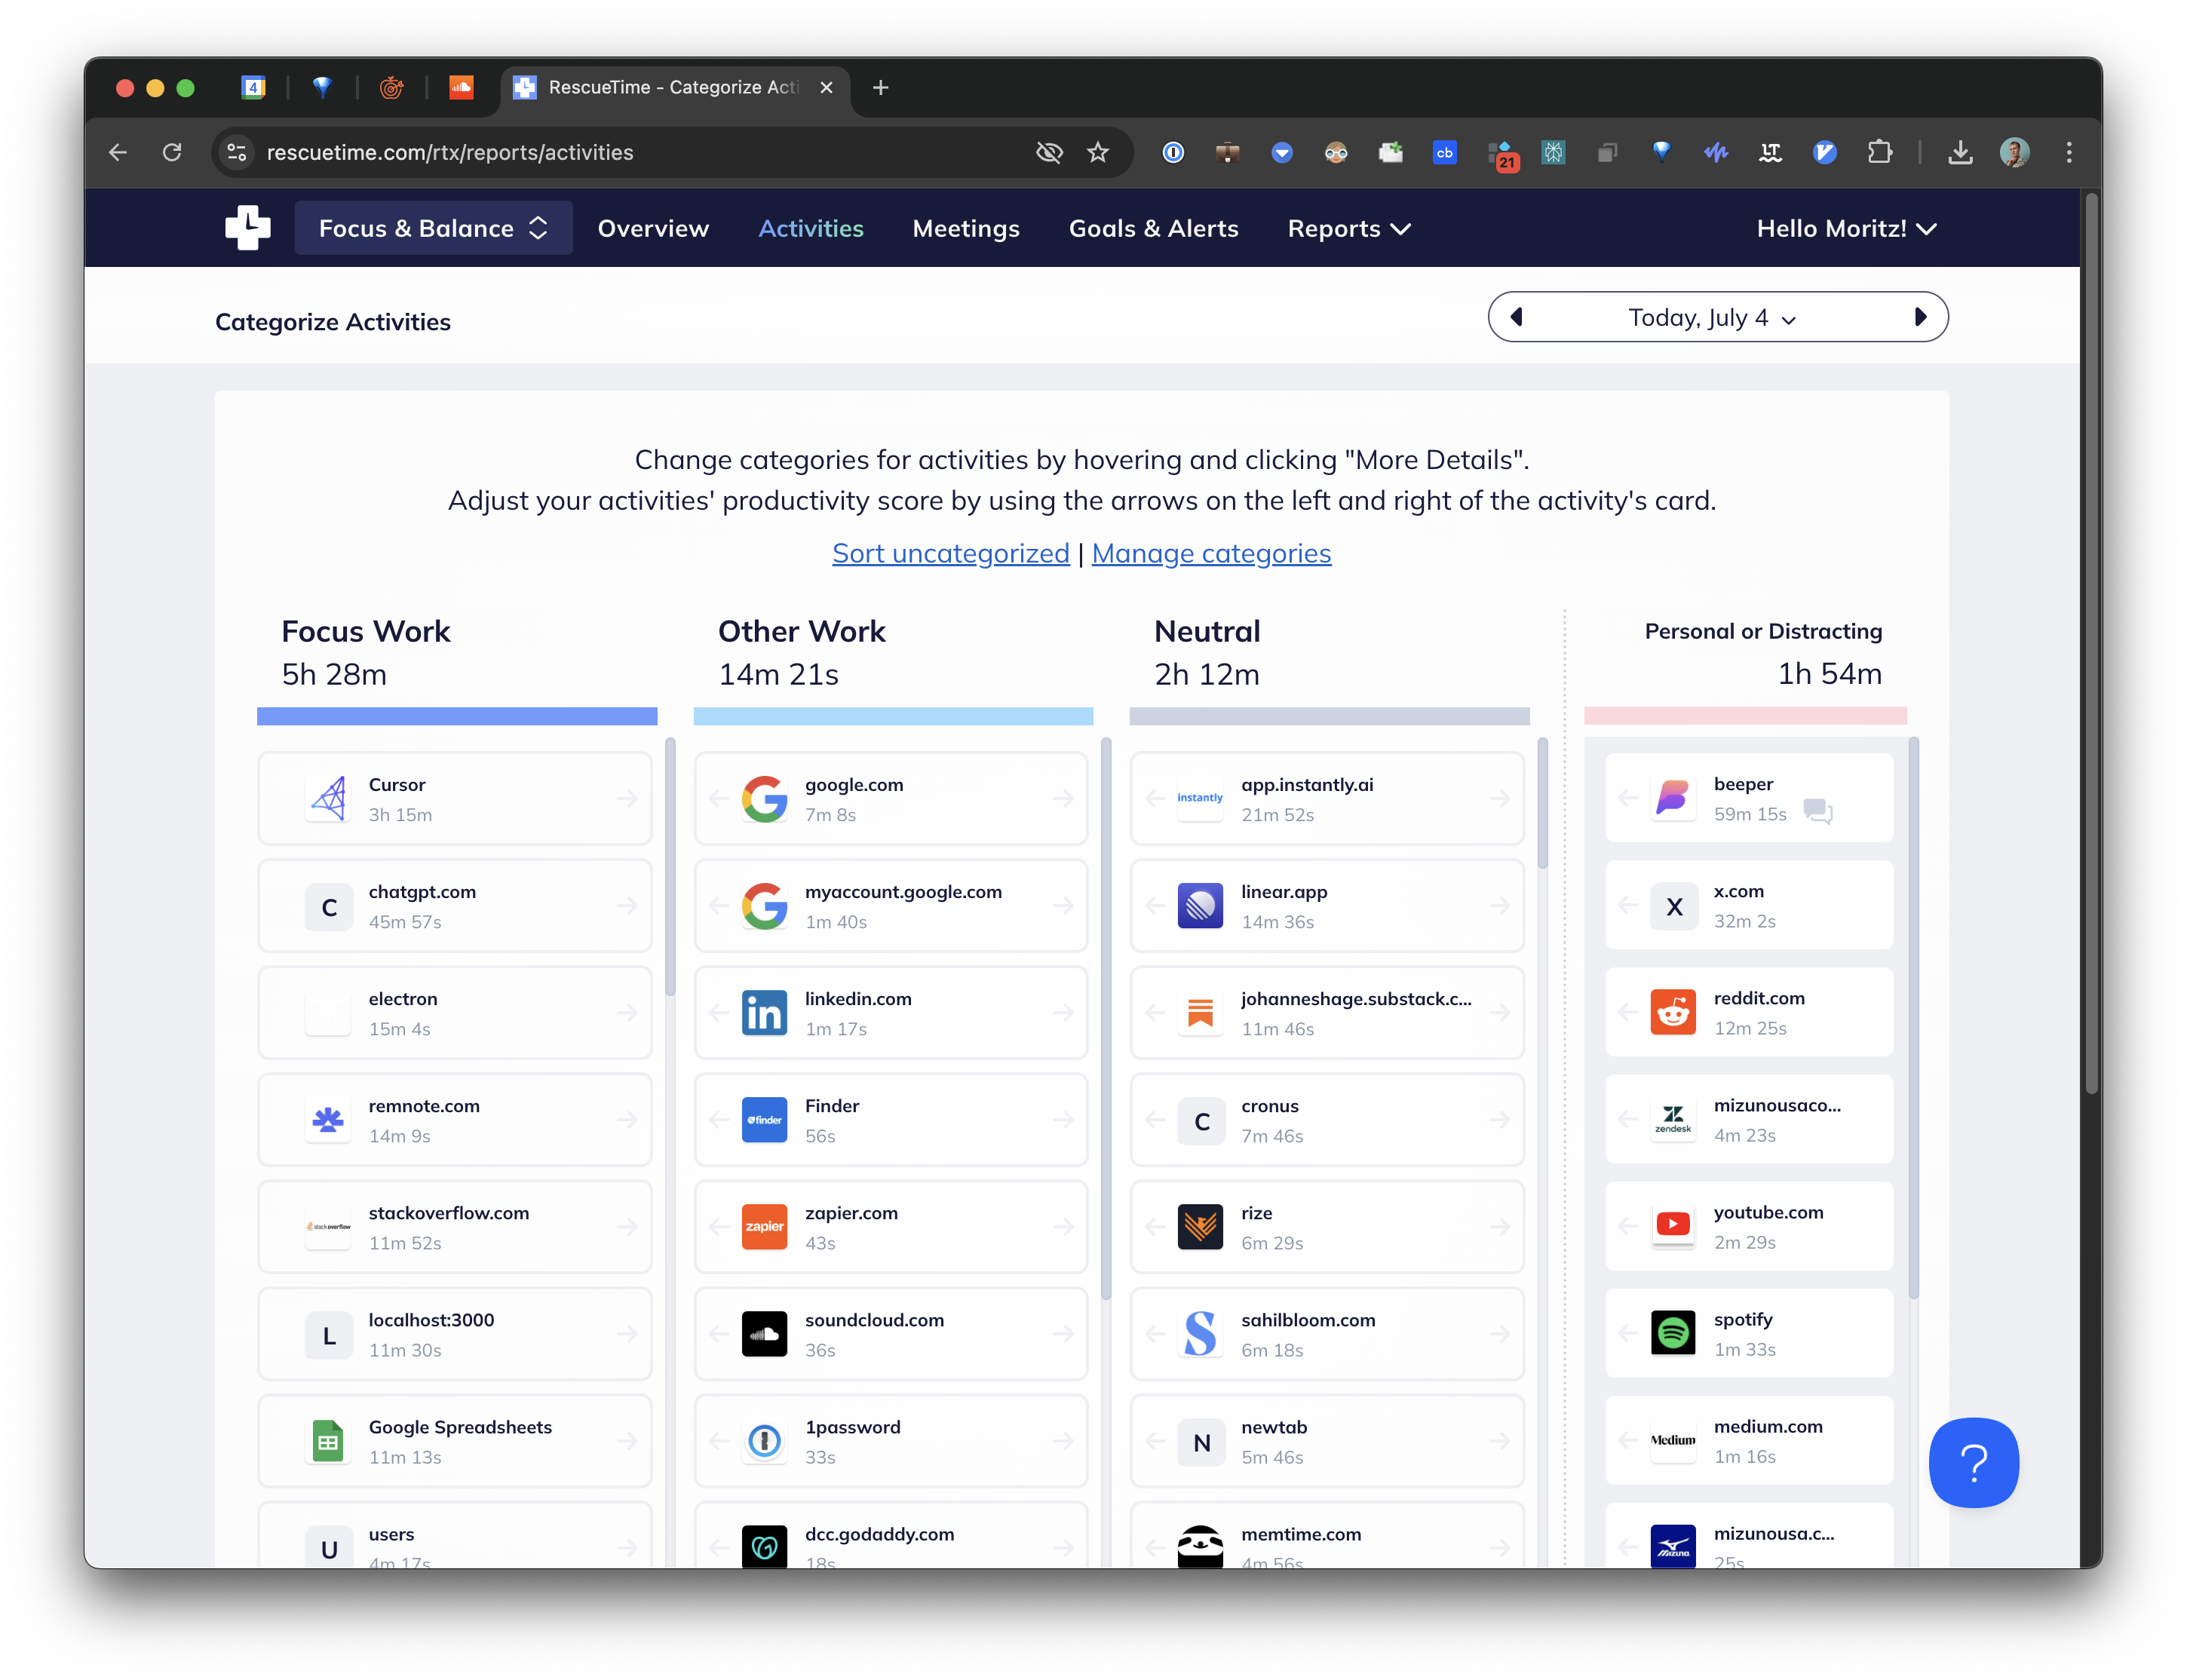Click the linear.app icon
Screen dimensions: 2187x1680
(1200, 906)
